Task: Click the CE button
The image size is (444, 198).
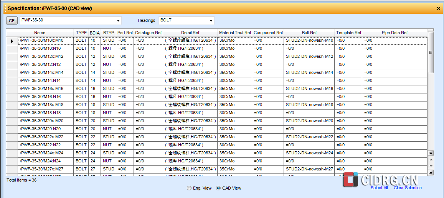Action: click(x=12, y=21)
